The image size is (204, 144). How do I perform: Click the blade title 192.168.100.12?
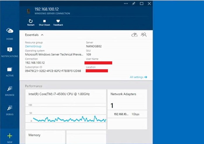pos(47,9)
